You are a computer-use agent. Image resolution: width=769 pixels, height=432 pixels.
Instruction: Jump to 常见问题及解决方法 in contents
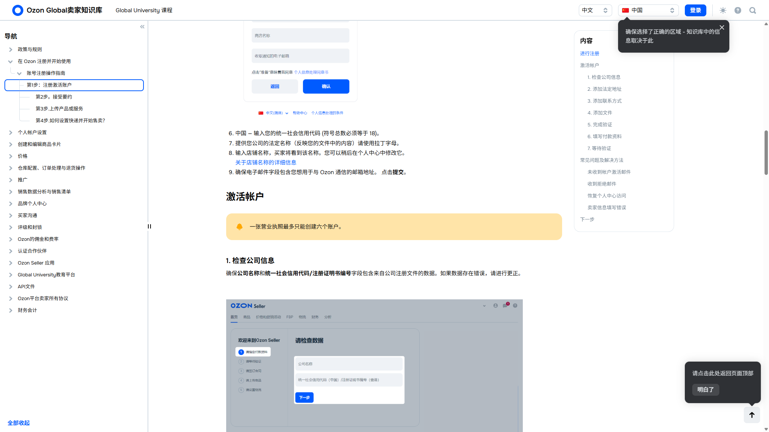(x=601, y=160)
